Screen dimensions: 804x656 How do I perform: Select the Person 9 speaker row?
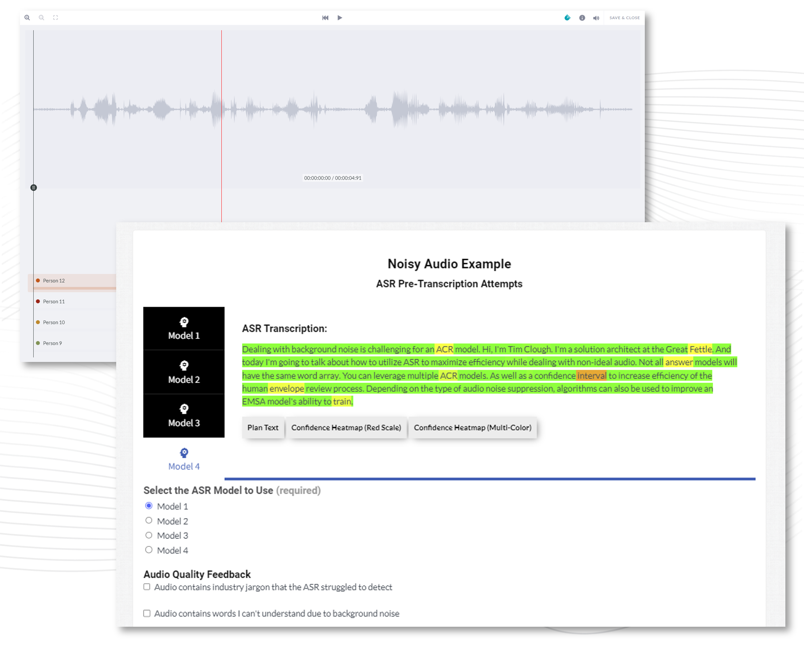pyautogui.click(x=72, y=343)
